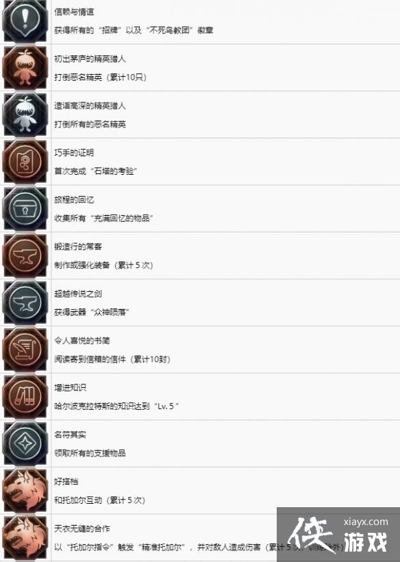The image size is (400, 562).
Task: Select the diamond star support item icon
Action: [x=25, y=443]
